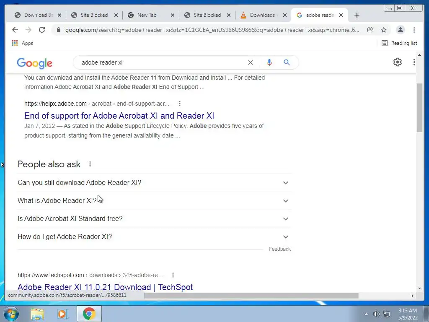Clear the search box with the X icon

251,62
